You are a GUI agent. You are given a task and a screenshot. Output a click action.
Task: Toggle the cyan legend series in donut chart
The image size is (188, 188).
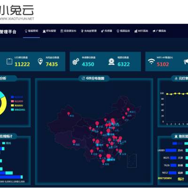(x=18, y=110)
